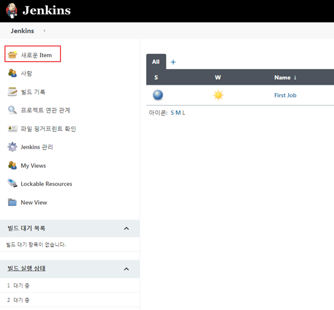The width and height of the screenshot is (334, 310).
Task: Click executor 1 대기 중 row
Action: pos(70,286)
